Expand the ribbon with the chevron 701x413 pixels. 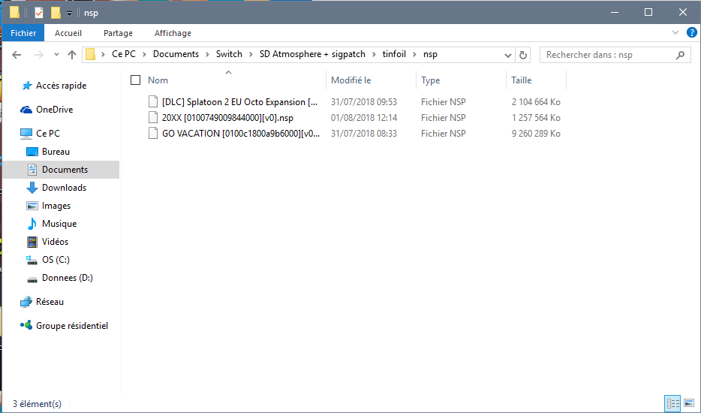(675, 32)
